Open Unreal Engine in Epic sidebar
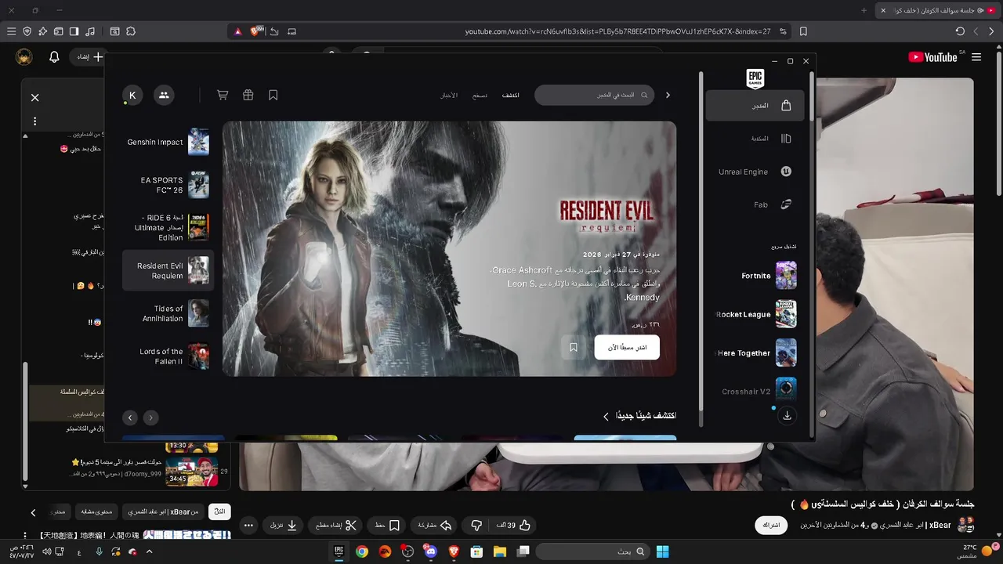1003x564 pixels. coord(755,172)
